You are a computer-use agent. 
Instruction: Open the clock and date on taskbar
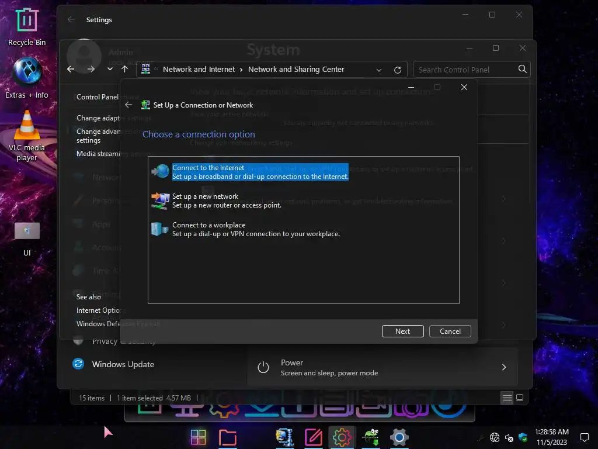pyautogui.click(x=552, y=437)
